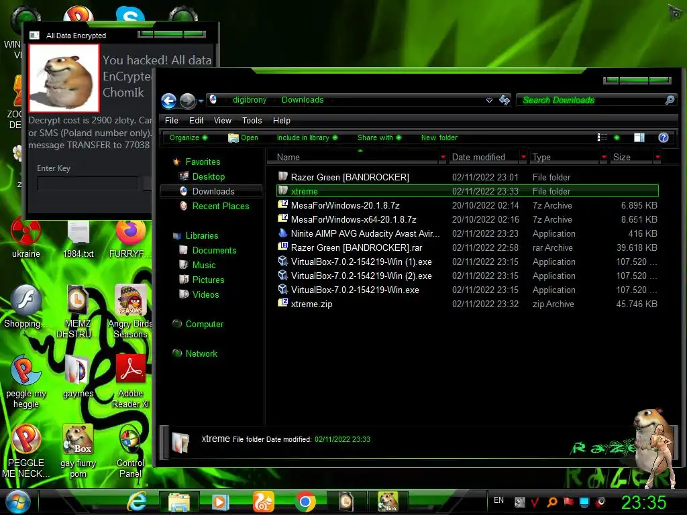
Task: Click the hamster image in ransom window
Action: (64, 78)
